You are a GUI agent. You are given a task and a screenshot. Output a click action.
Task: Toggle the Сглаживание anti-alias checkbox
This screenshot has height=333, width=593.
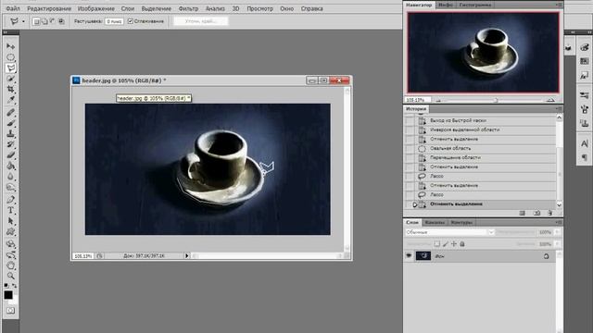click(x=131, y=21)
